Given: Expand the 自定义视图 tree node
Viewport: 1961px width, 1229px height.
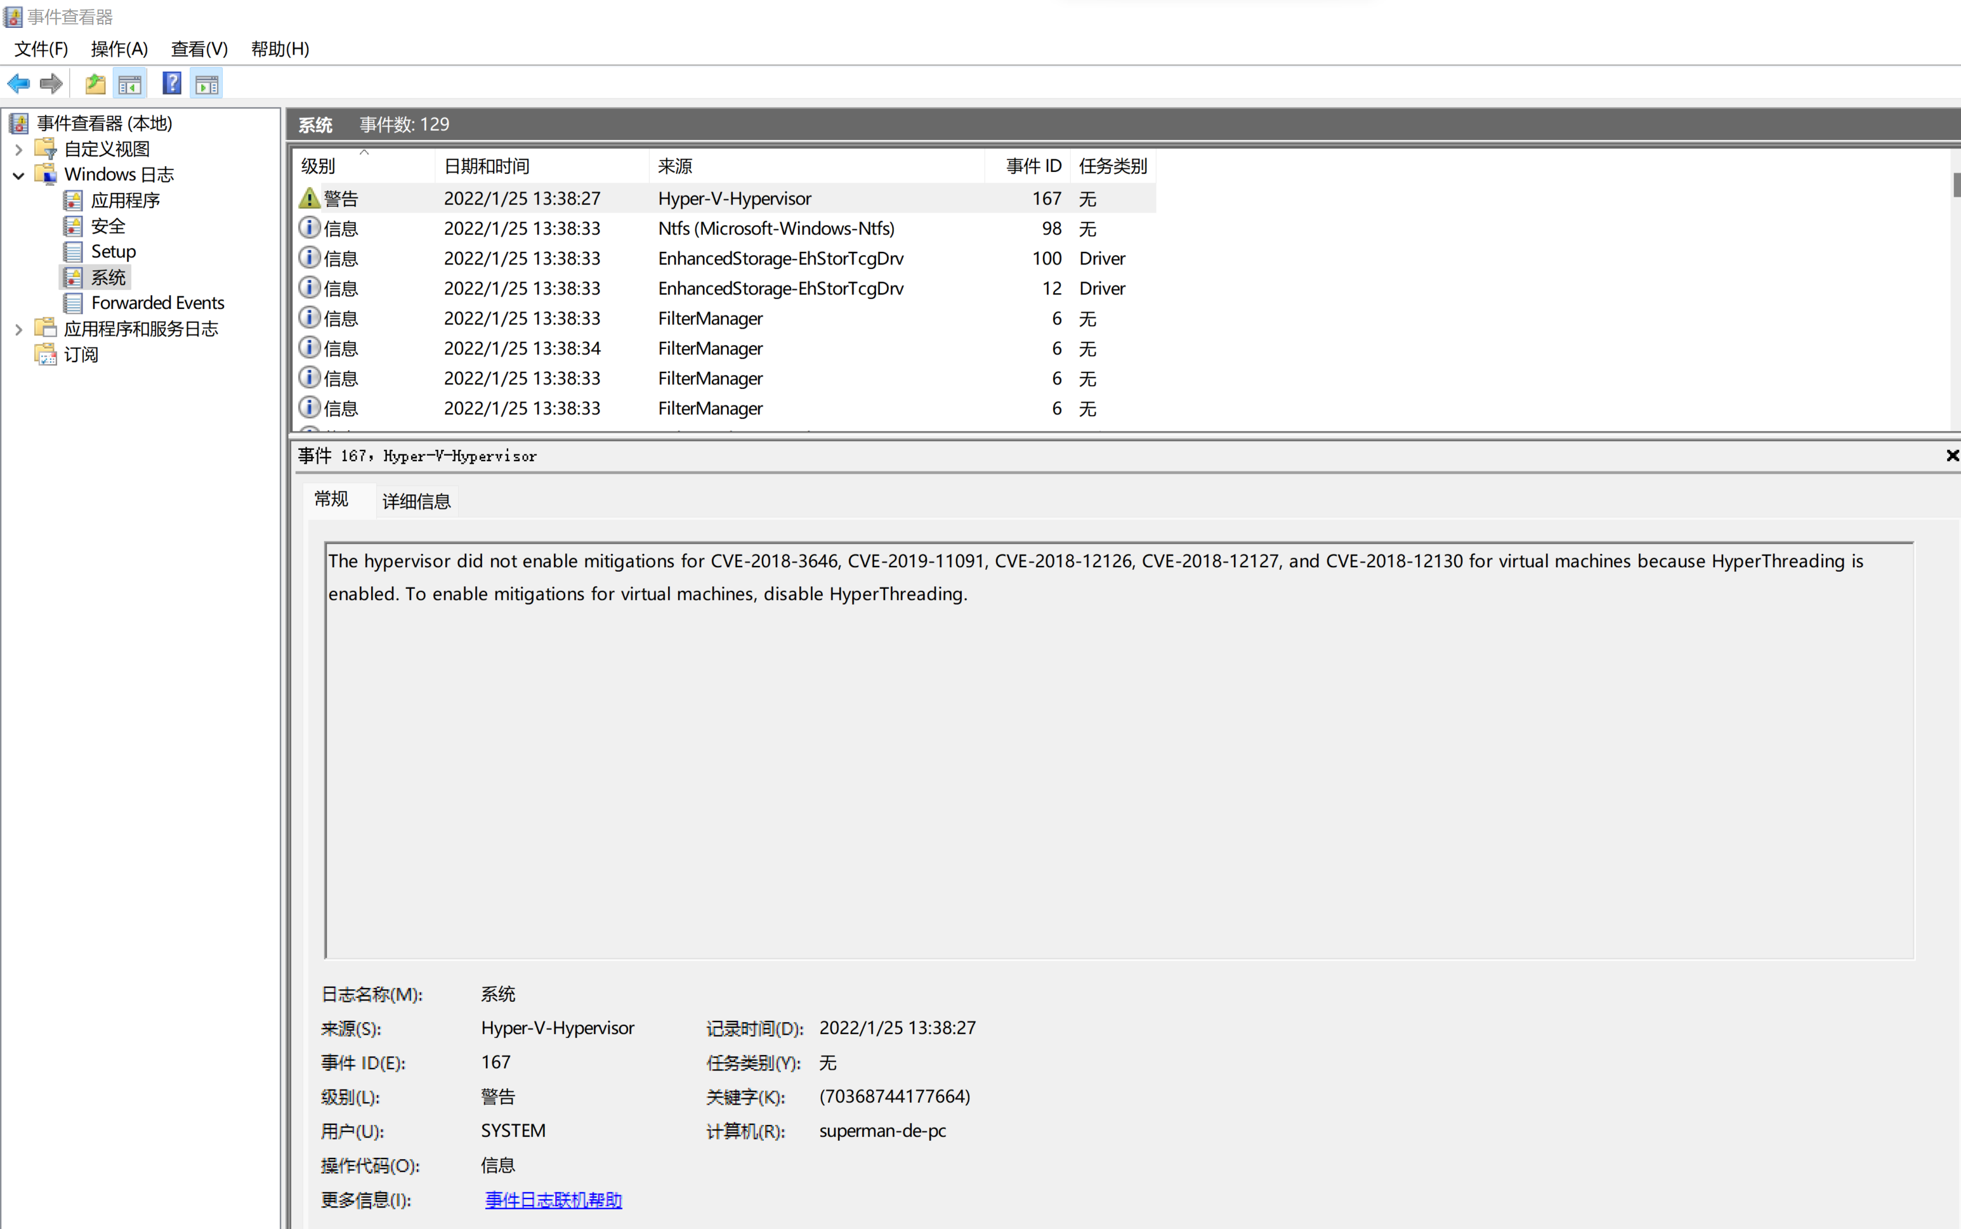Looking at the screenshot, I should 18,150.
